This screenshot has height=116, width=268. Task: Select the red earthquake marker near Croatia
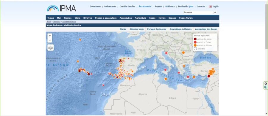point(166,53)
